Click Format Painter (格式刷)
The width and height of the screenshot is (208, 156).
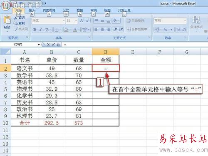click(21, 29)
